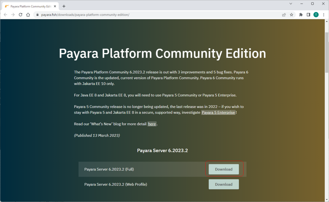The image size is (329, 202).
Task: Bookmark this page with the star icon
Action: tap(291, 15)
